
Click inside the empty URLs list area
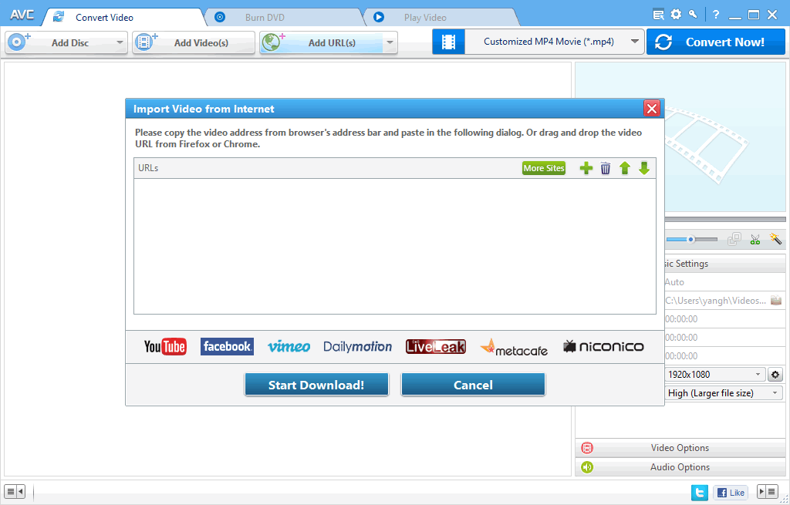pyautogui.click(x=395, y=246)
